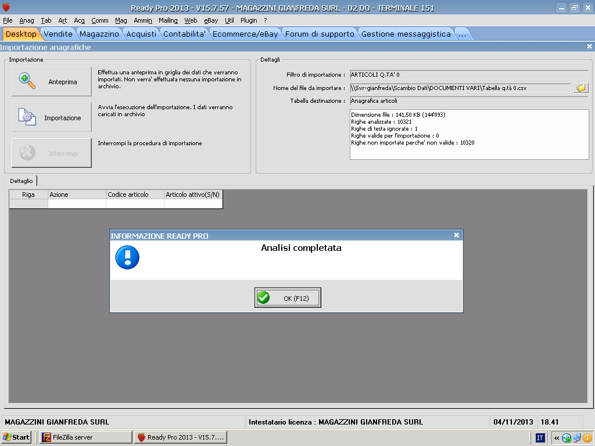
Task: Click the Riga column header
Action: (x=28, y=195)
